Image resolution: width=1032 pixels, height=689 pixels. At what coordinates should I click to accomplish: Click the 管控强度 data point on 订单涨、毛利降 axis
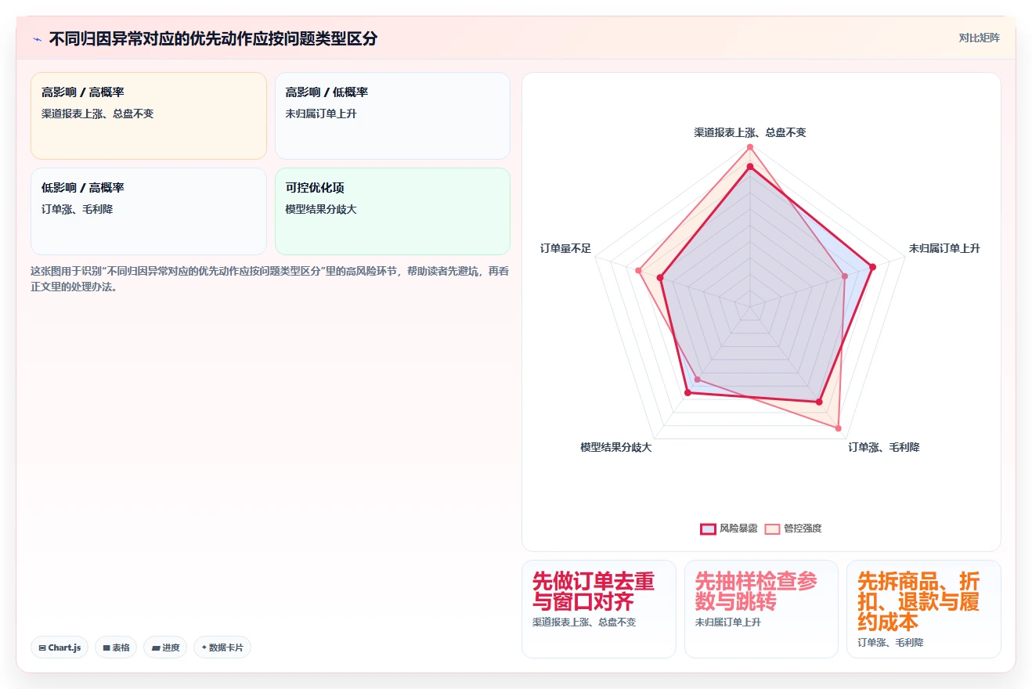[839, 428]
